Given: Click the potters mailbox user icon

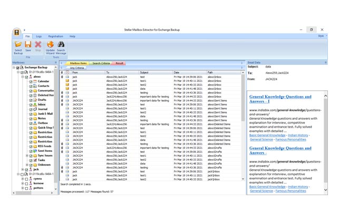Looking at the screenshot, I should coord(31,188).
